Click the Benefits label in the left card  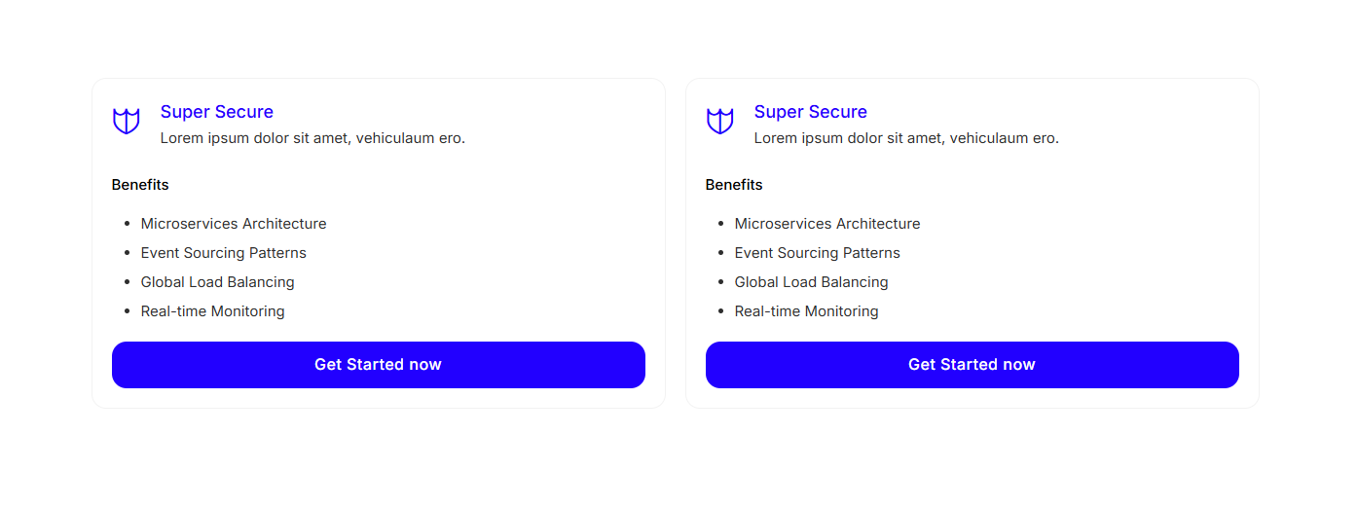click(140, 185)
